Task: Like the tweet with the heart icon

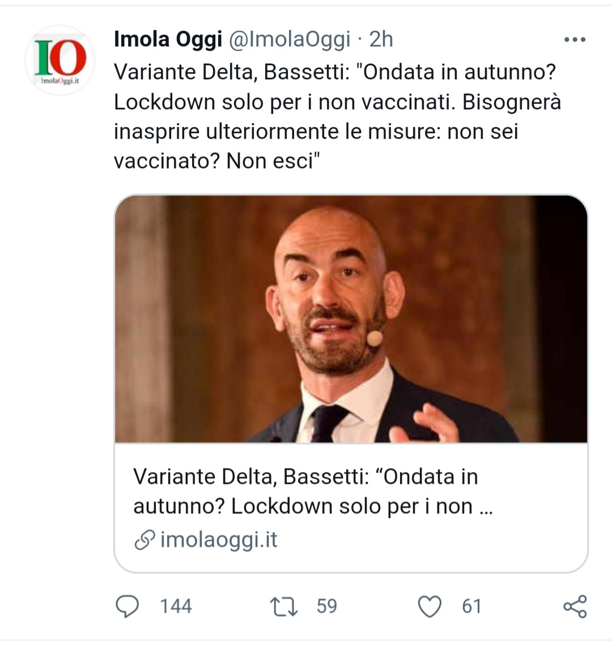Action: click(x=430, y=606)
